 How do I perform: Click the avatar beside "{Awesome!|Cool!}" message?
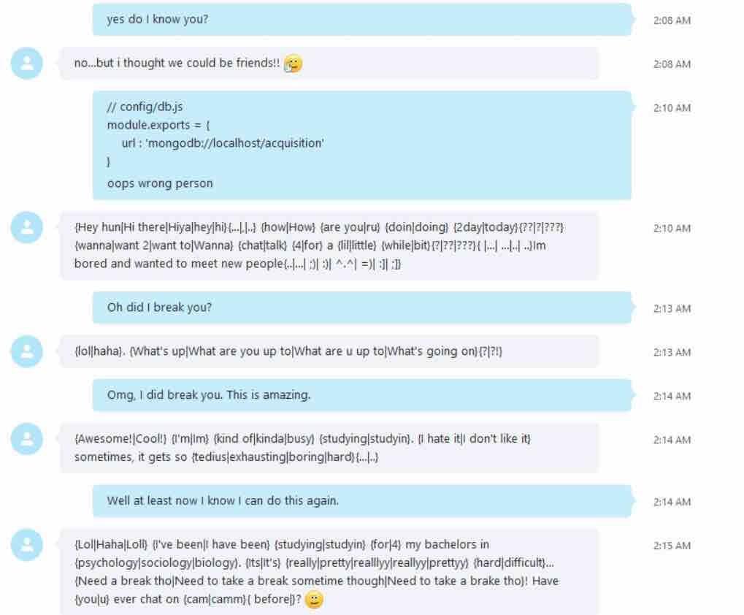[26, 439]
